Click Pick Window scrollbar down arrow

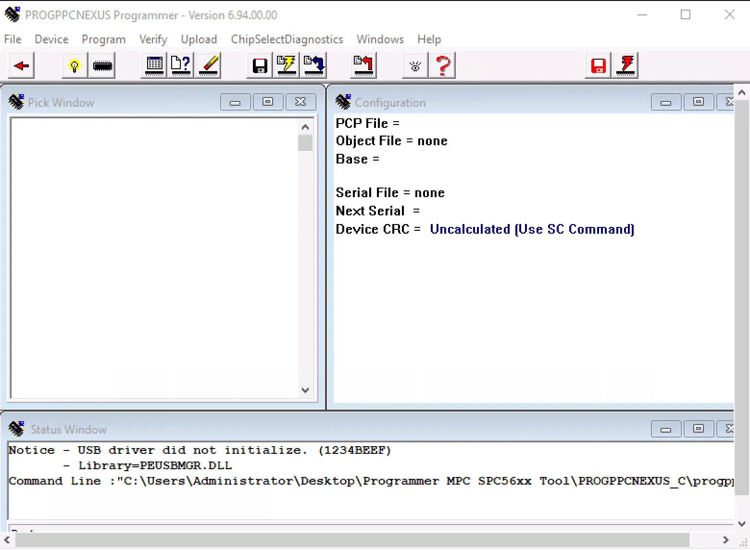point(305,390)
